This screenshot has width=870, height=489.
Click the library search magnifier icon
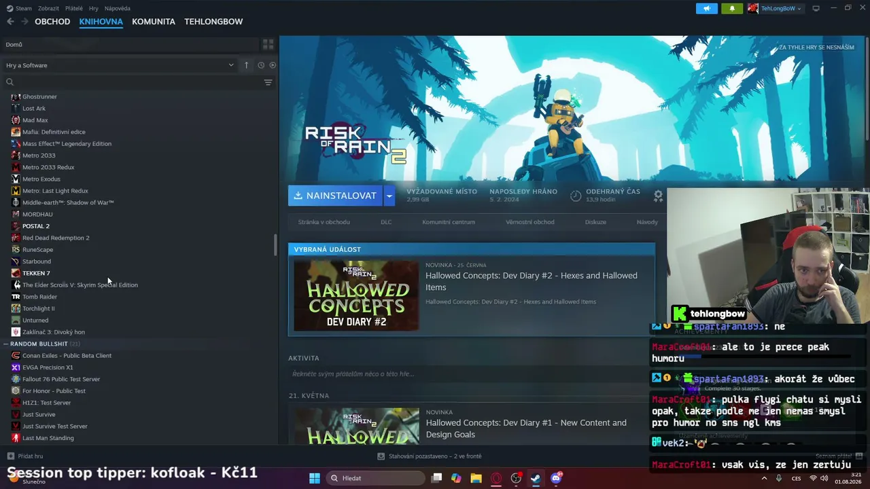click(x=10, y=82)
